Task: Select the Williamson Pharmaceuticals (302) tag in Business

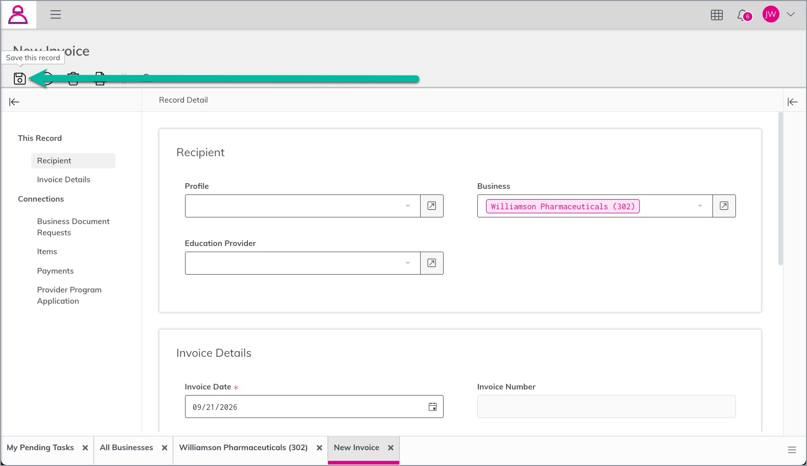Action: [563, 206]
